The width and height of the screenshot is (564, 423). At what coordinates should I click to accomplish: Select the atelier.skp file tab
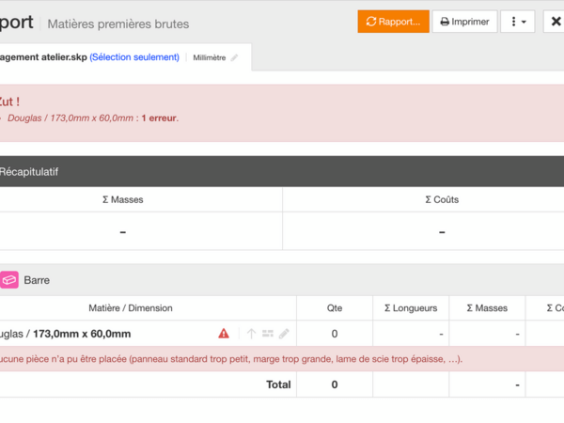[42, 57]
